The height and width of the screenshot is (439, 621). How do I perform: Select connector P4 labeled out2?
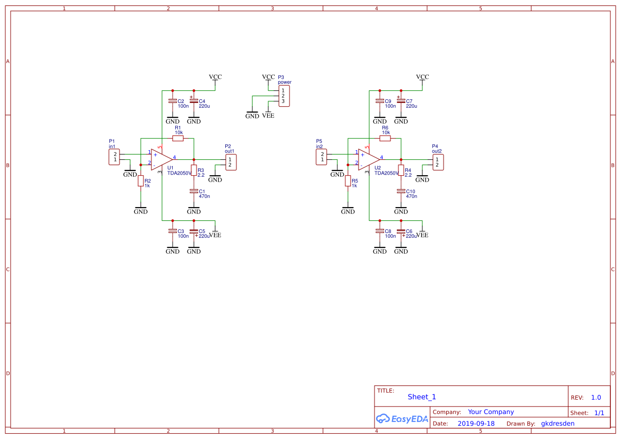pyautogui.click(x=437, y=162)
